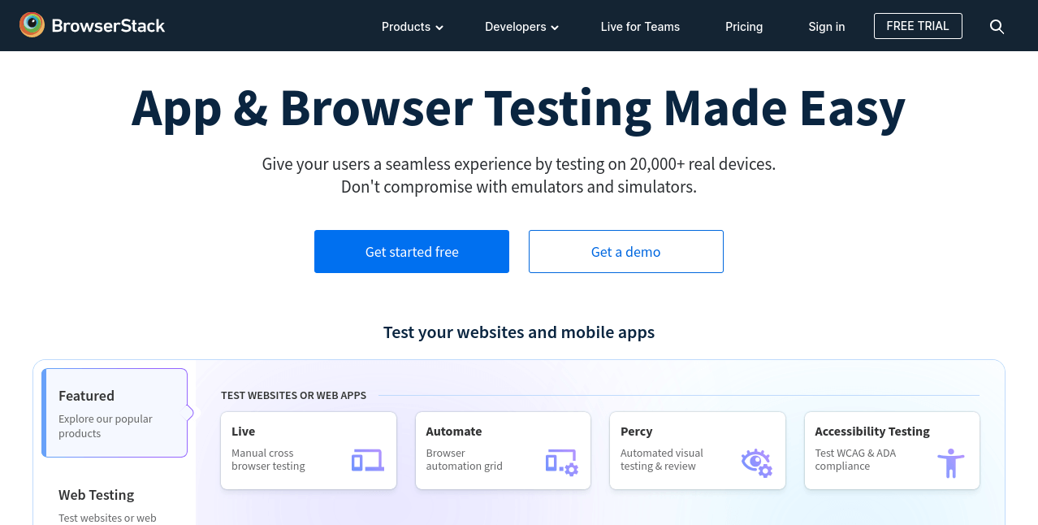Viewport: 1038px width, 525px height.
Task: Click the Accessibility person icon
Action: click(951, 463)
